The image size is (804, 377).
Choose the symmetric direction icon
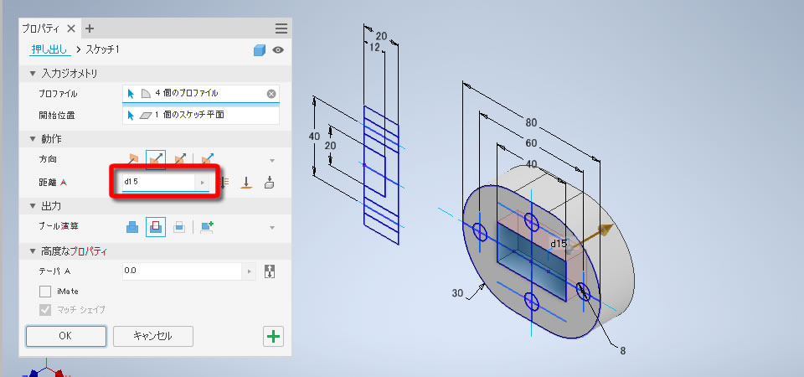(x=179, y=159)
